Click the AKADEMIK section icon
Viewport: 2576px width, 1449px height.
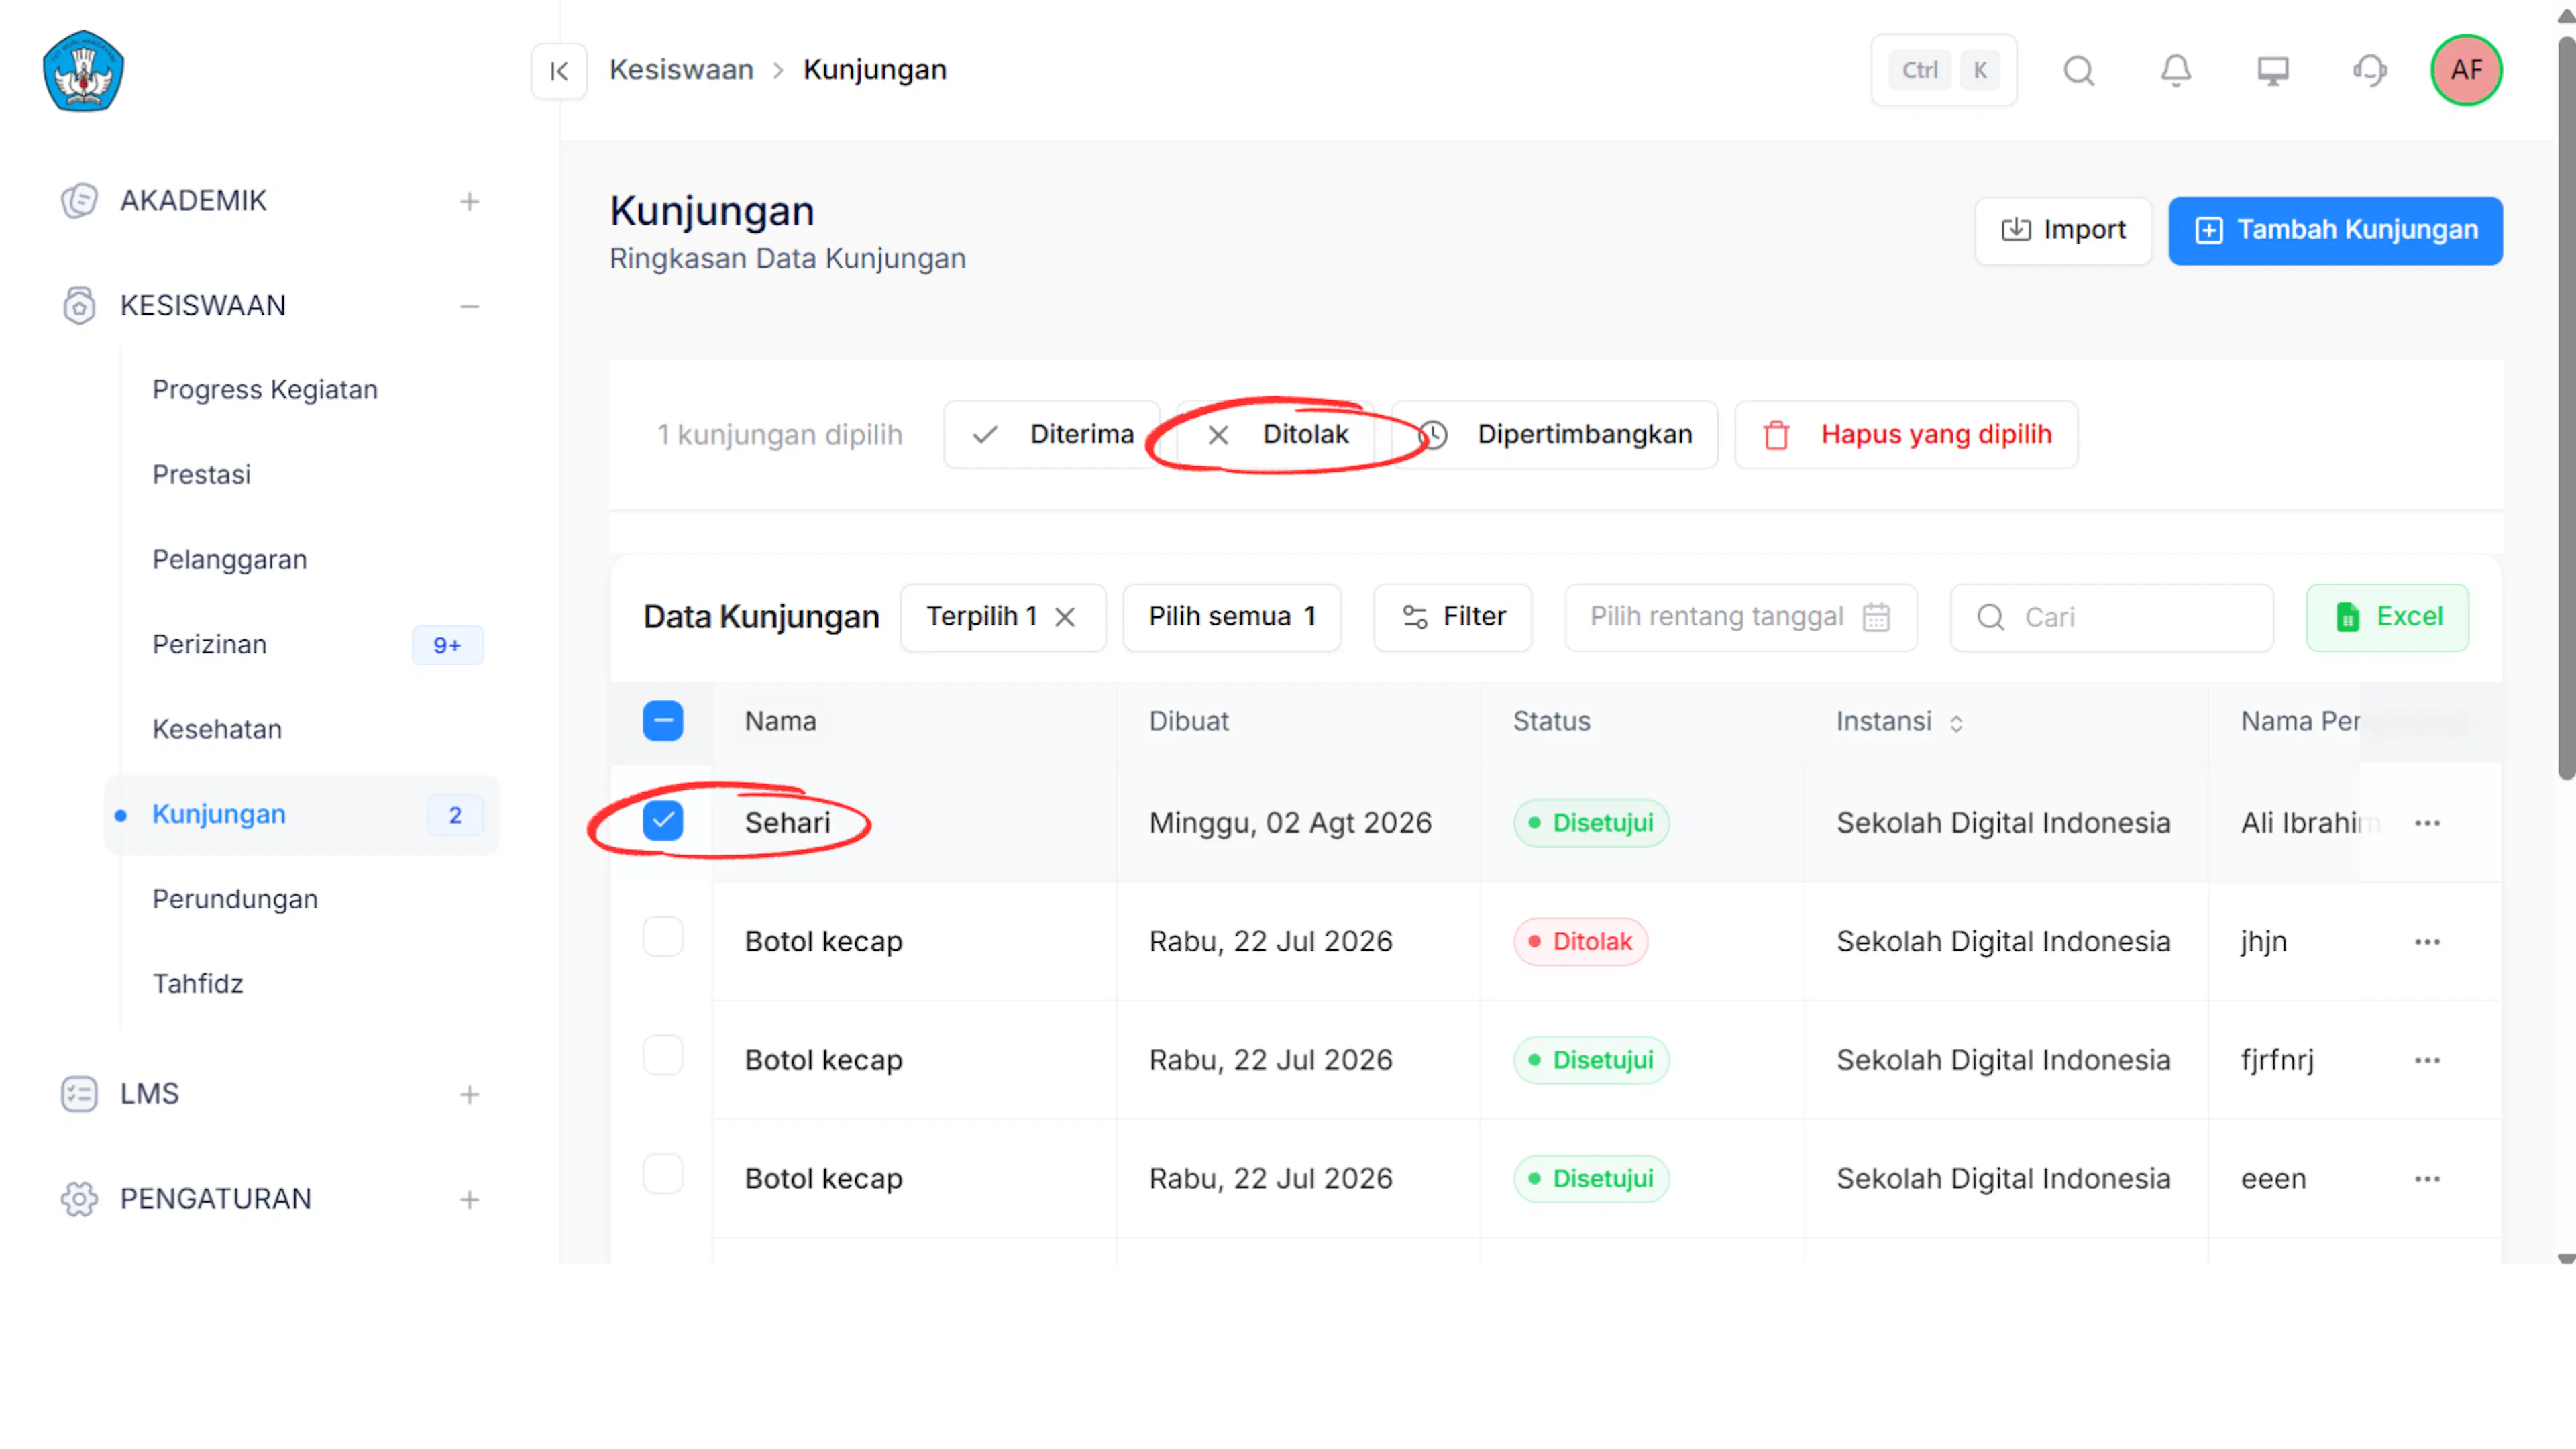point(79,201)
